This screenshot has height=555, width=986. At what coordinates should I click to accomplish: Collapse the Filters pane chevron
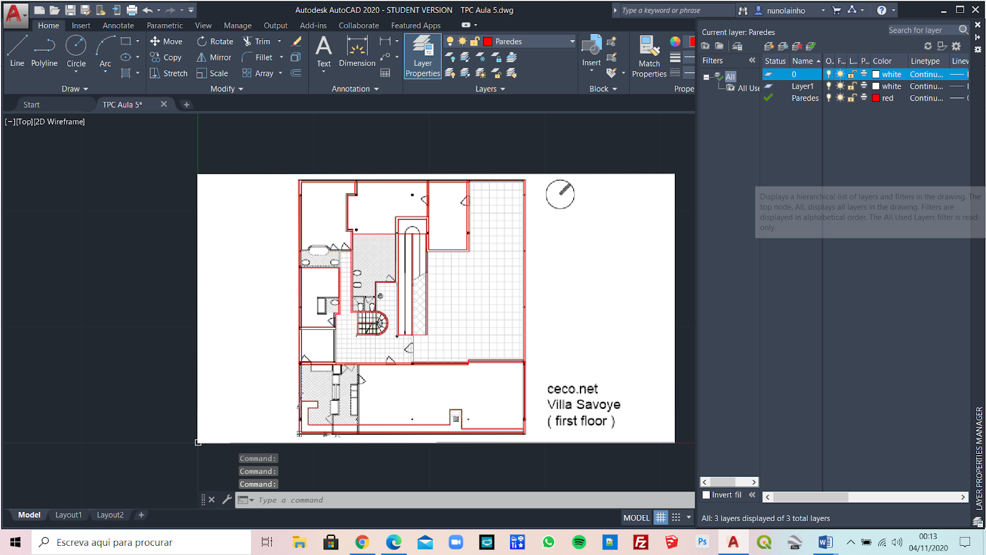click(x=752, y=60)
